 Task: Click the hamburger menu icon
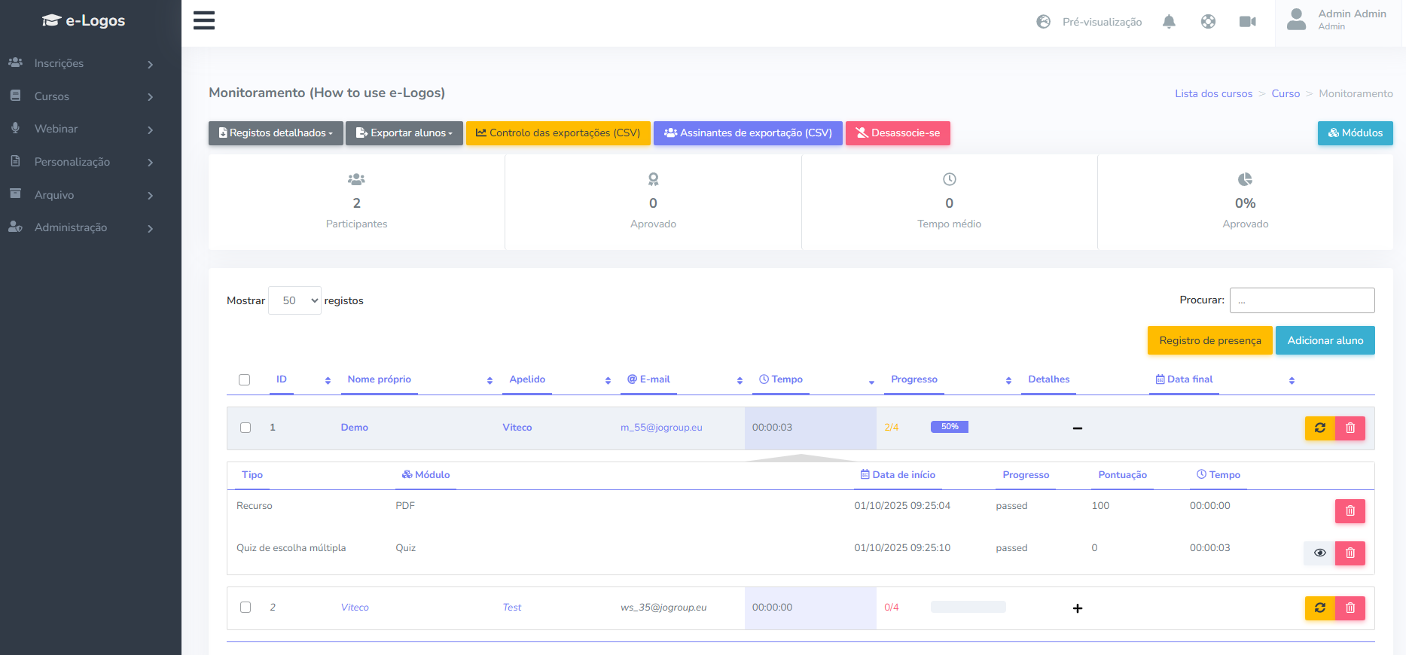coord(203,20)
